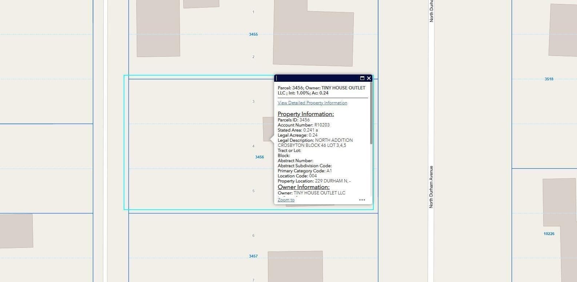Click the Account Number R10203 text
This screenshot has height=282, width=577.
[304, 125]
